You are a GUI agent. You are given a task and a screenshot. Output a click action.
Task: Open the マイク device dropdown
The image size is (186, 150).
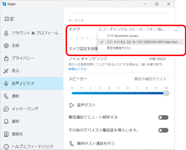click(x=134, y=29)
